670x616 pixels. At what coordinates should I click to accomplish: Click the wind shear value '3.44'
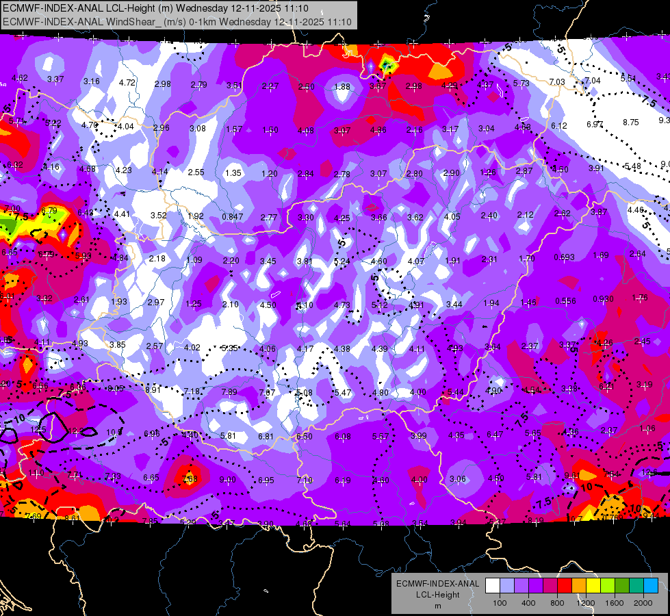click(x=454, y=304)
